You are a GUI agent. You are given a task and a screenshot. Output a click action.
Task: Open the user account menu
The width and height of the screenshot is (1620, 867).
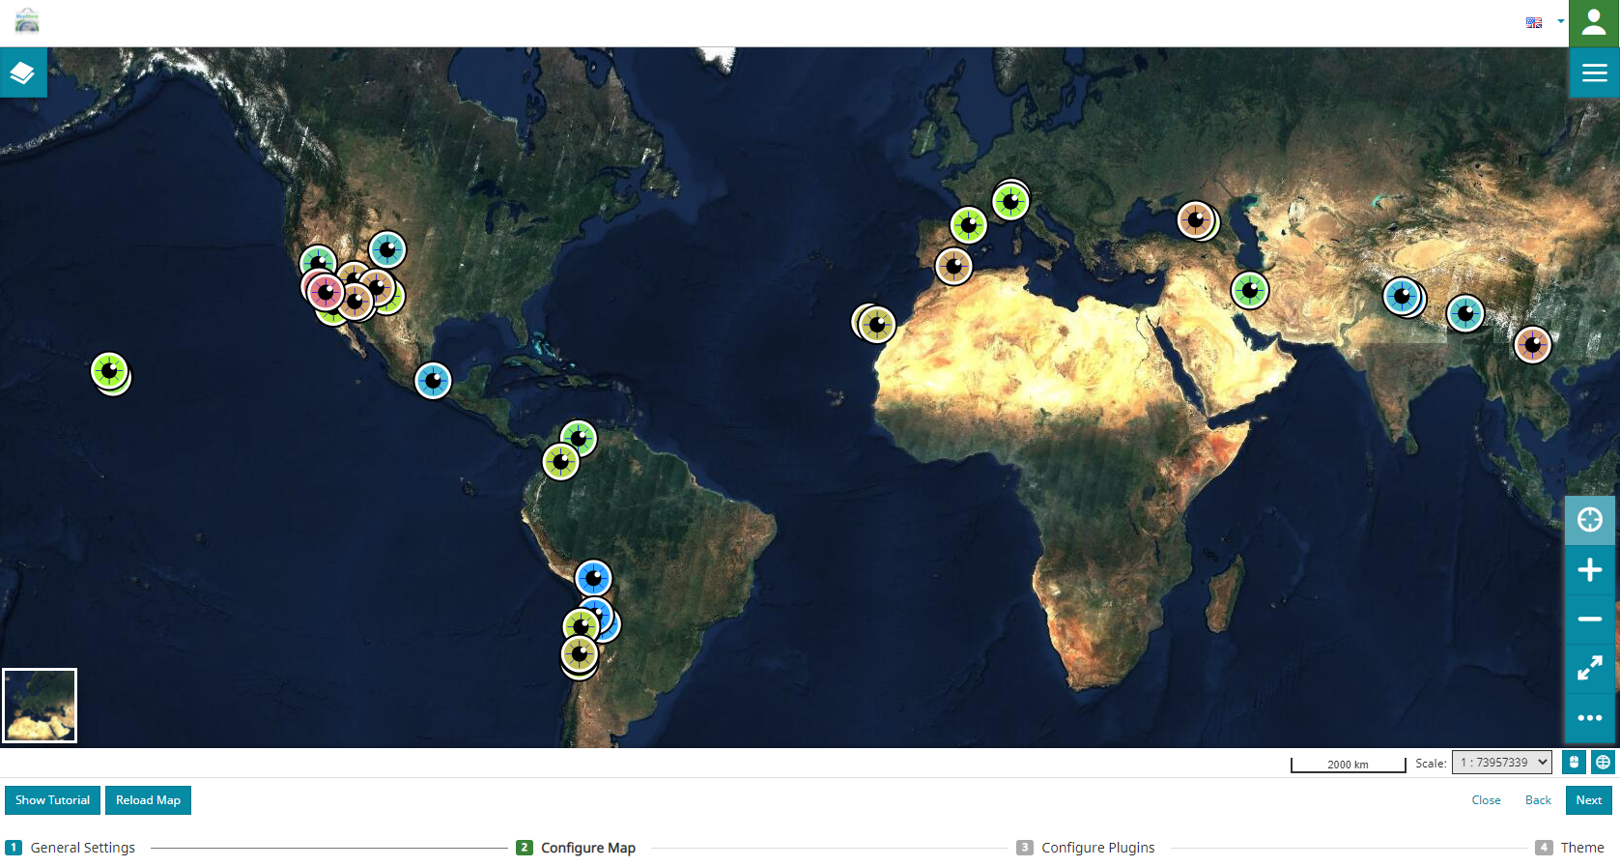(1594, 23)
